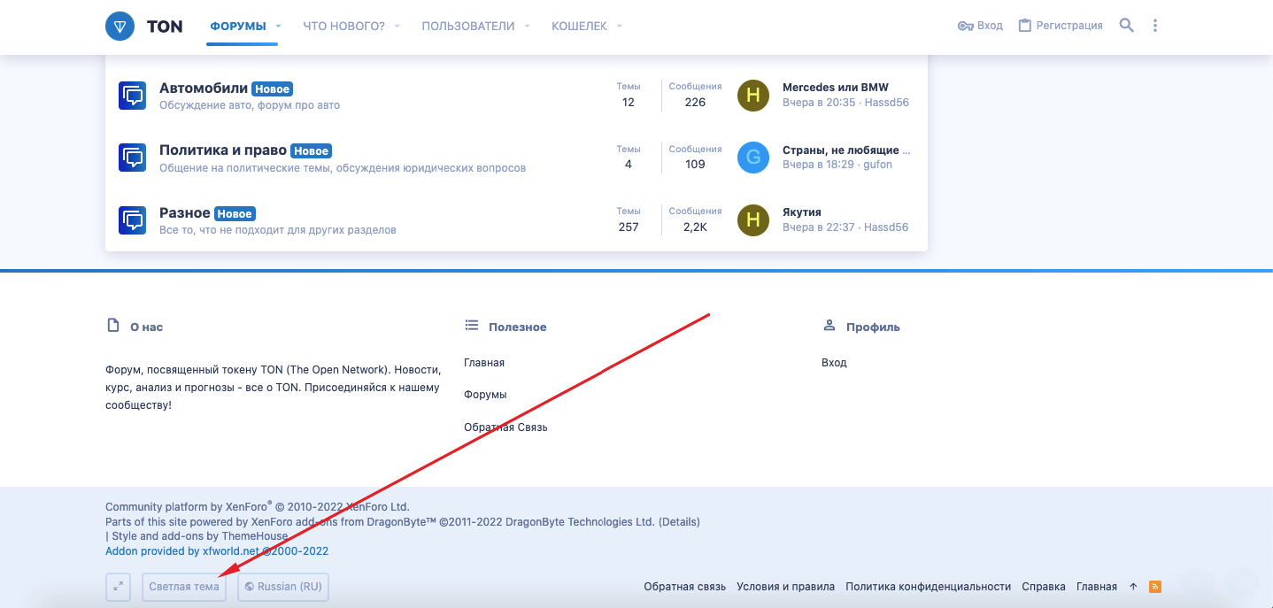
Task: Open the Разное forum title
Action: pos(185,213)
